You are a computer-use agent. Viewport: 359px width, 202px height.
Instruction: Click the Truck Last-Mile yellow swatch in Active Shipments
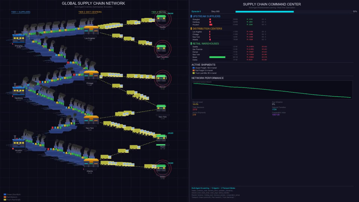click(x=194, y=73)
